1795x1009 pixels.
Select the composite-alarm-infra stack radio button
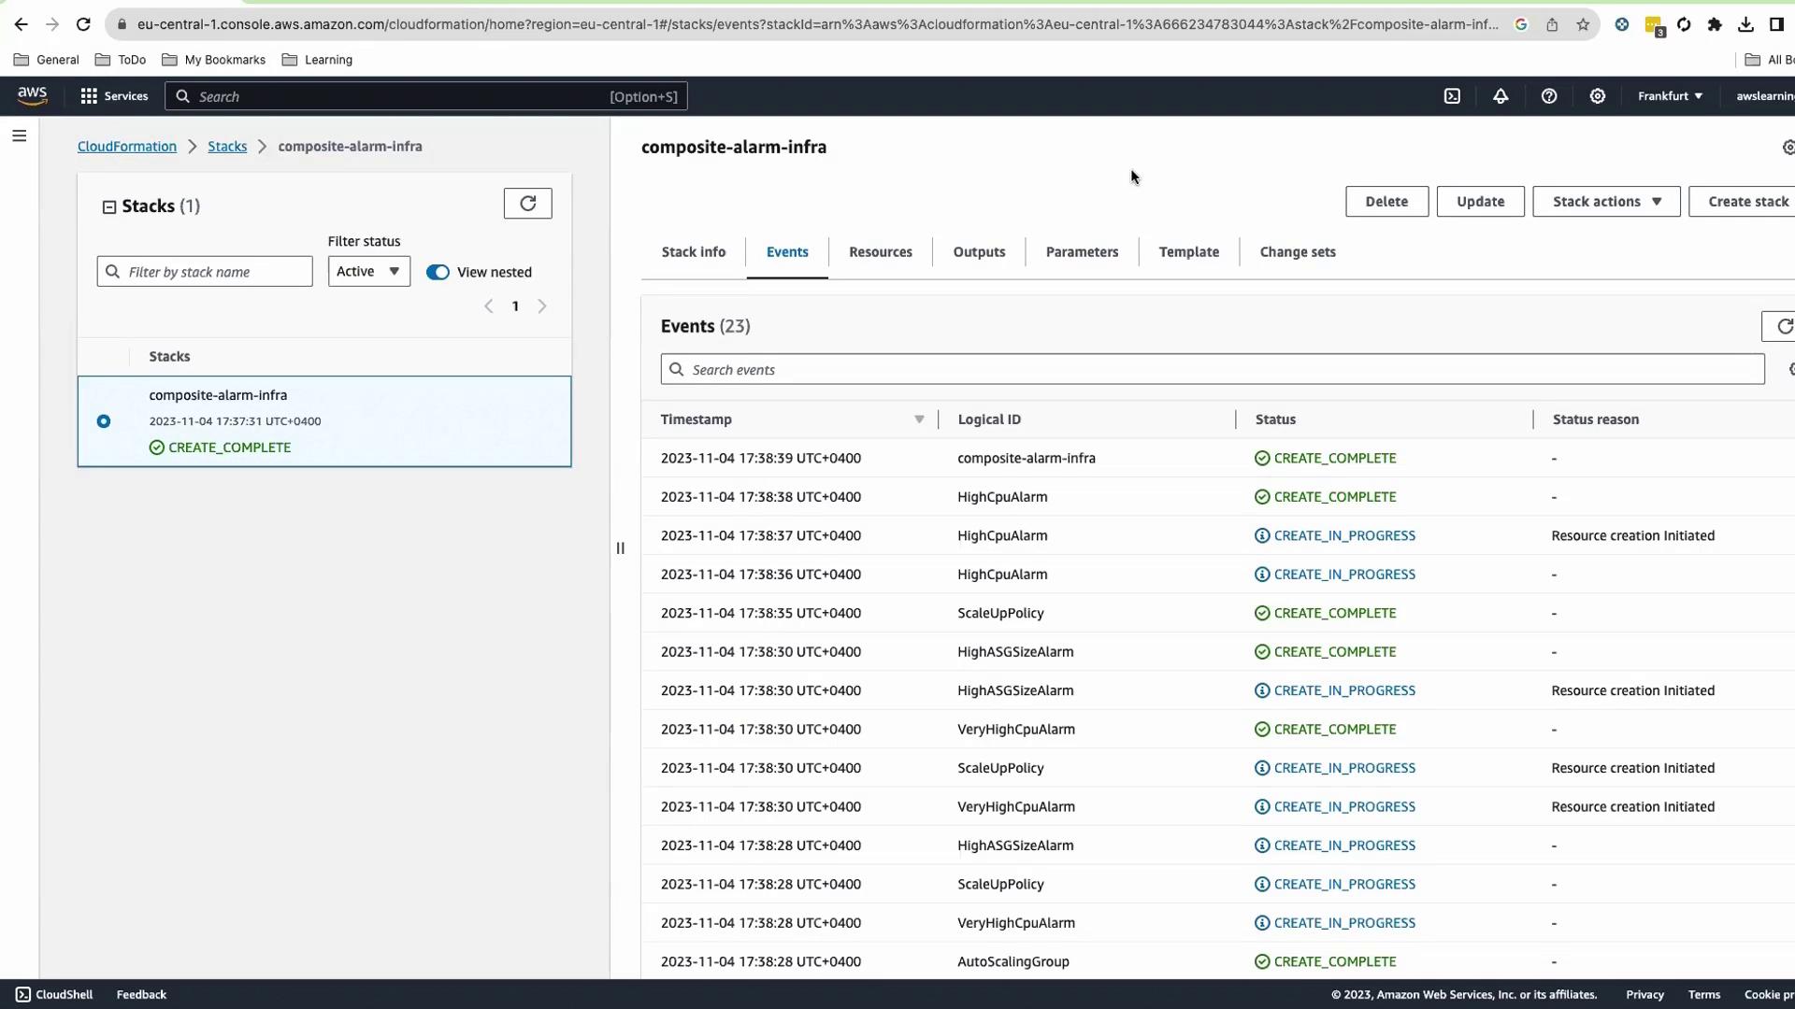coord(104,421)
